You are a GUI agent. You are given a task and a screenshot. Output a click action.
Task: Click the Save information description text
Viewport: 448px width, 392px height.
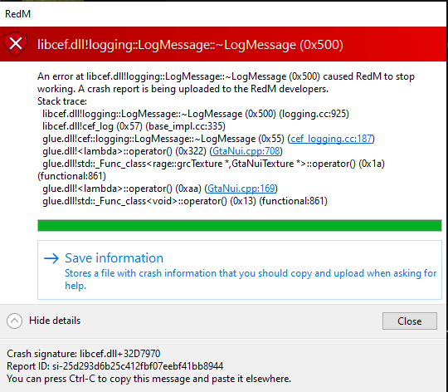251,279
